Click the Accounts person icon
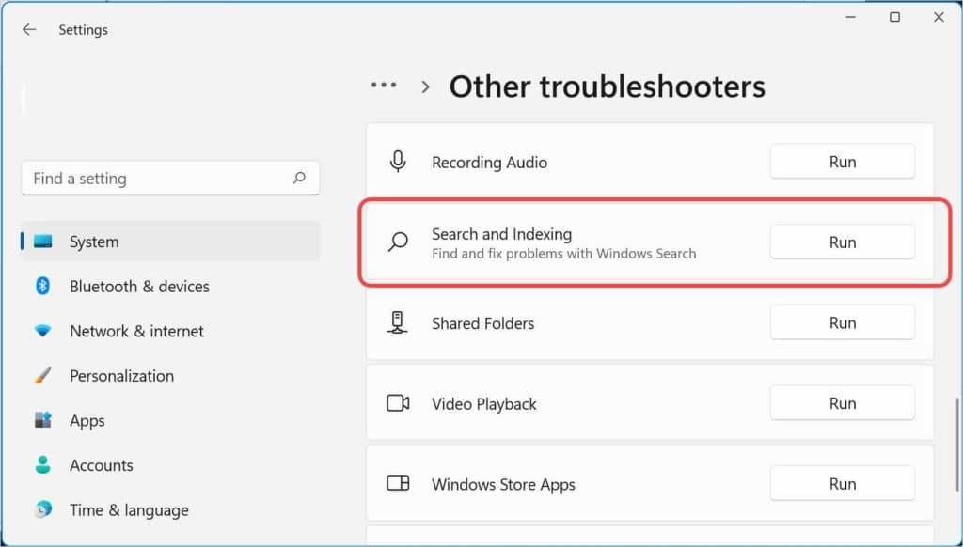963x547 pixels. pyautogui.click(x=43, y=464)
